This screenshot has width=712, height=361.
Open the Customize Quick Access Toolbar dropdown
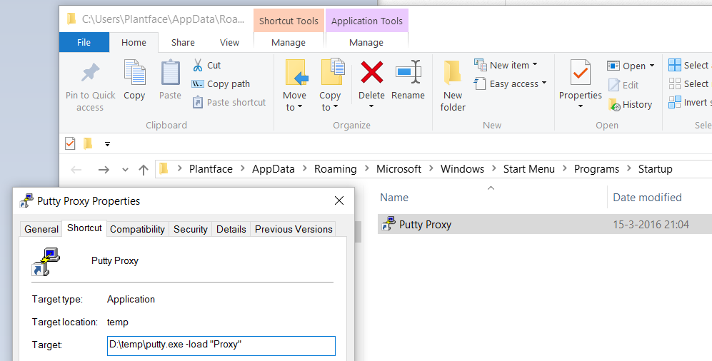[x=107, y=144]
